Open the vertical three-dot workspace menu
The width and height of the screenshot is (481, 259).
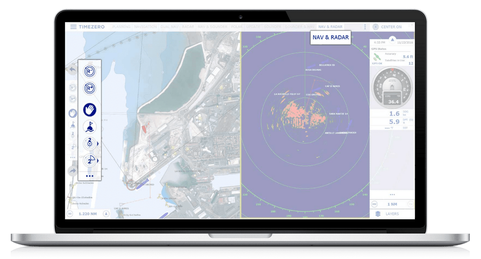[365, 27]
